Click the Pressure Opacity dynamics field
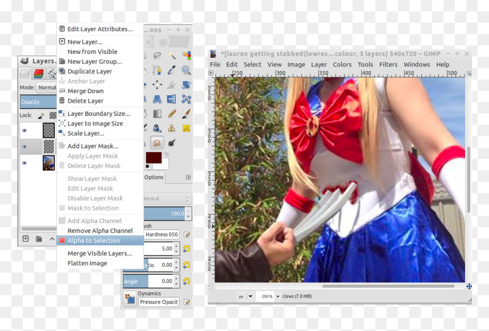Viewport: 489px width, 331px height. (x=159, y=302)
